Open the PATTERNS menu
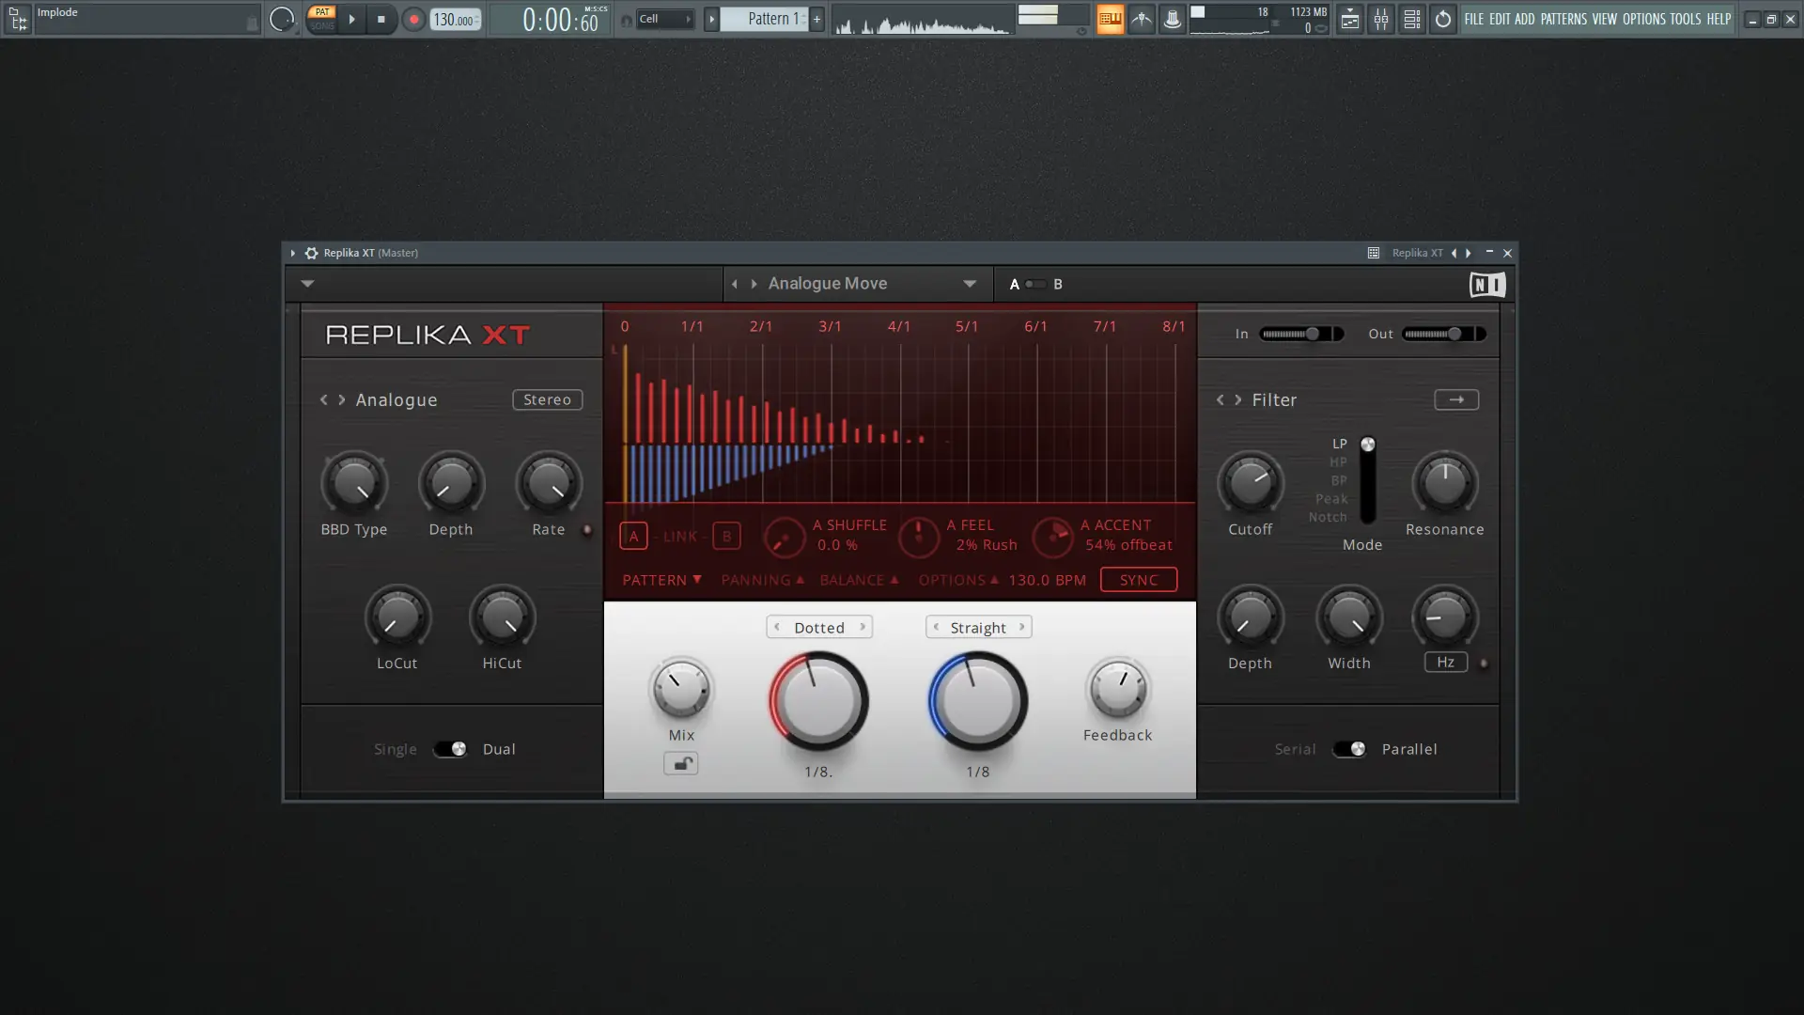The height and width of the screenshot is (1015, 1804). click(1563, 19)
